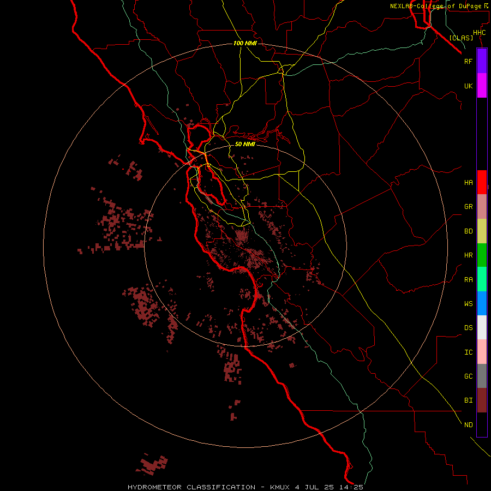This screenshot has width=491, height=491.
Task: Click the ND black legend swatch
Action: pos(482,424)
